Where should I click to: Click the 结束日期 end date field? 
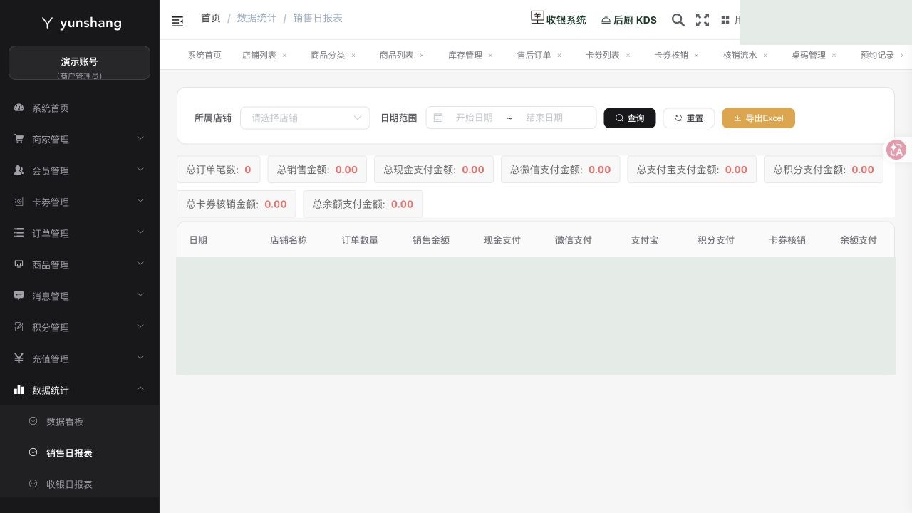coord(544,118)
